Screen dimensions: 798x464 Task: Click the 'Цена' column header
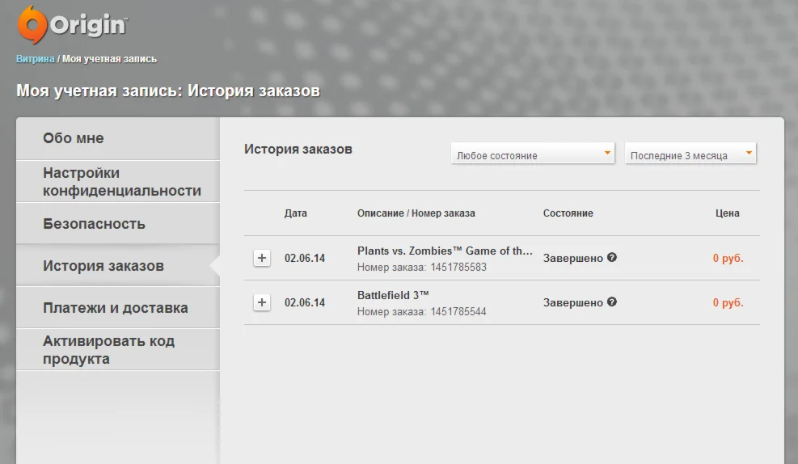pos(728,213)
